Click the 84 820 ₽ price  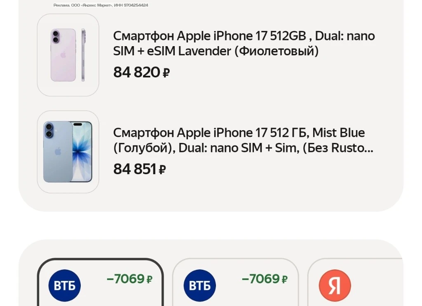[x=141, y=72]
